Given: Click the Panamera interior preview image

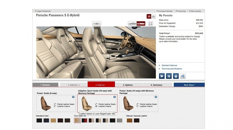Looking at the screenshot, I should pyautogui.click(x=96, y=52).
